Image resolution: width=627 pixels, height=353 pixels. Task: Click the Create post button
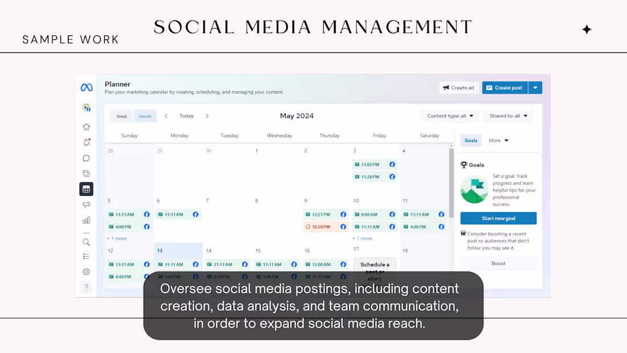pos(504,88)
